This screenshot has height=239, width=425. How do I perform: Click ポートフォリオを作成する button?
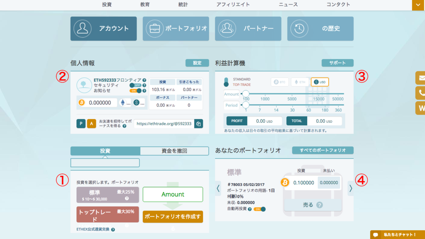click(x=173, y=217)
